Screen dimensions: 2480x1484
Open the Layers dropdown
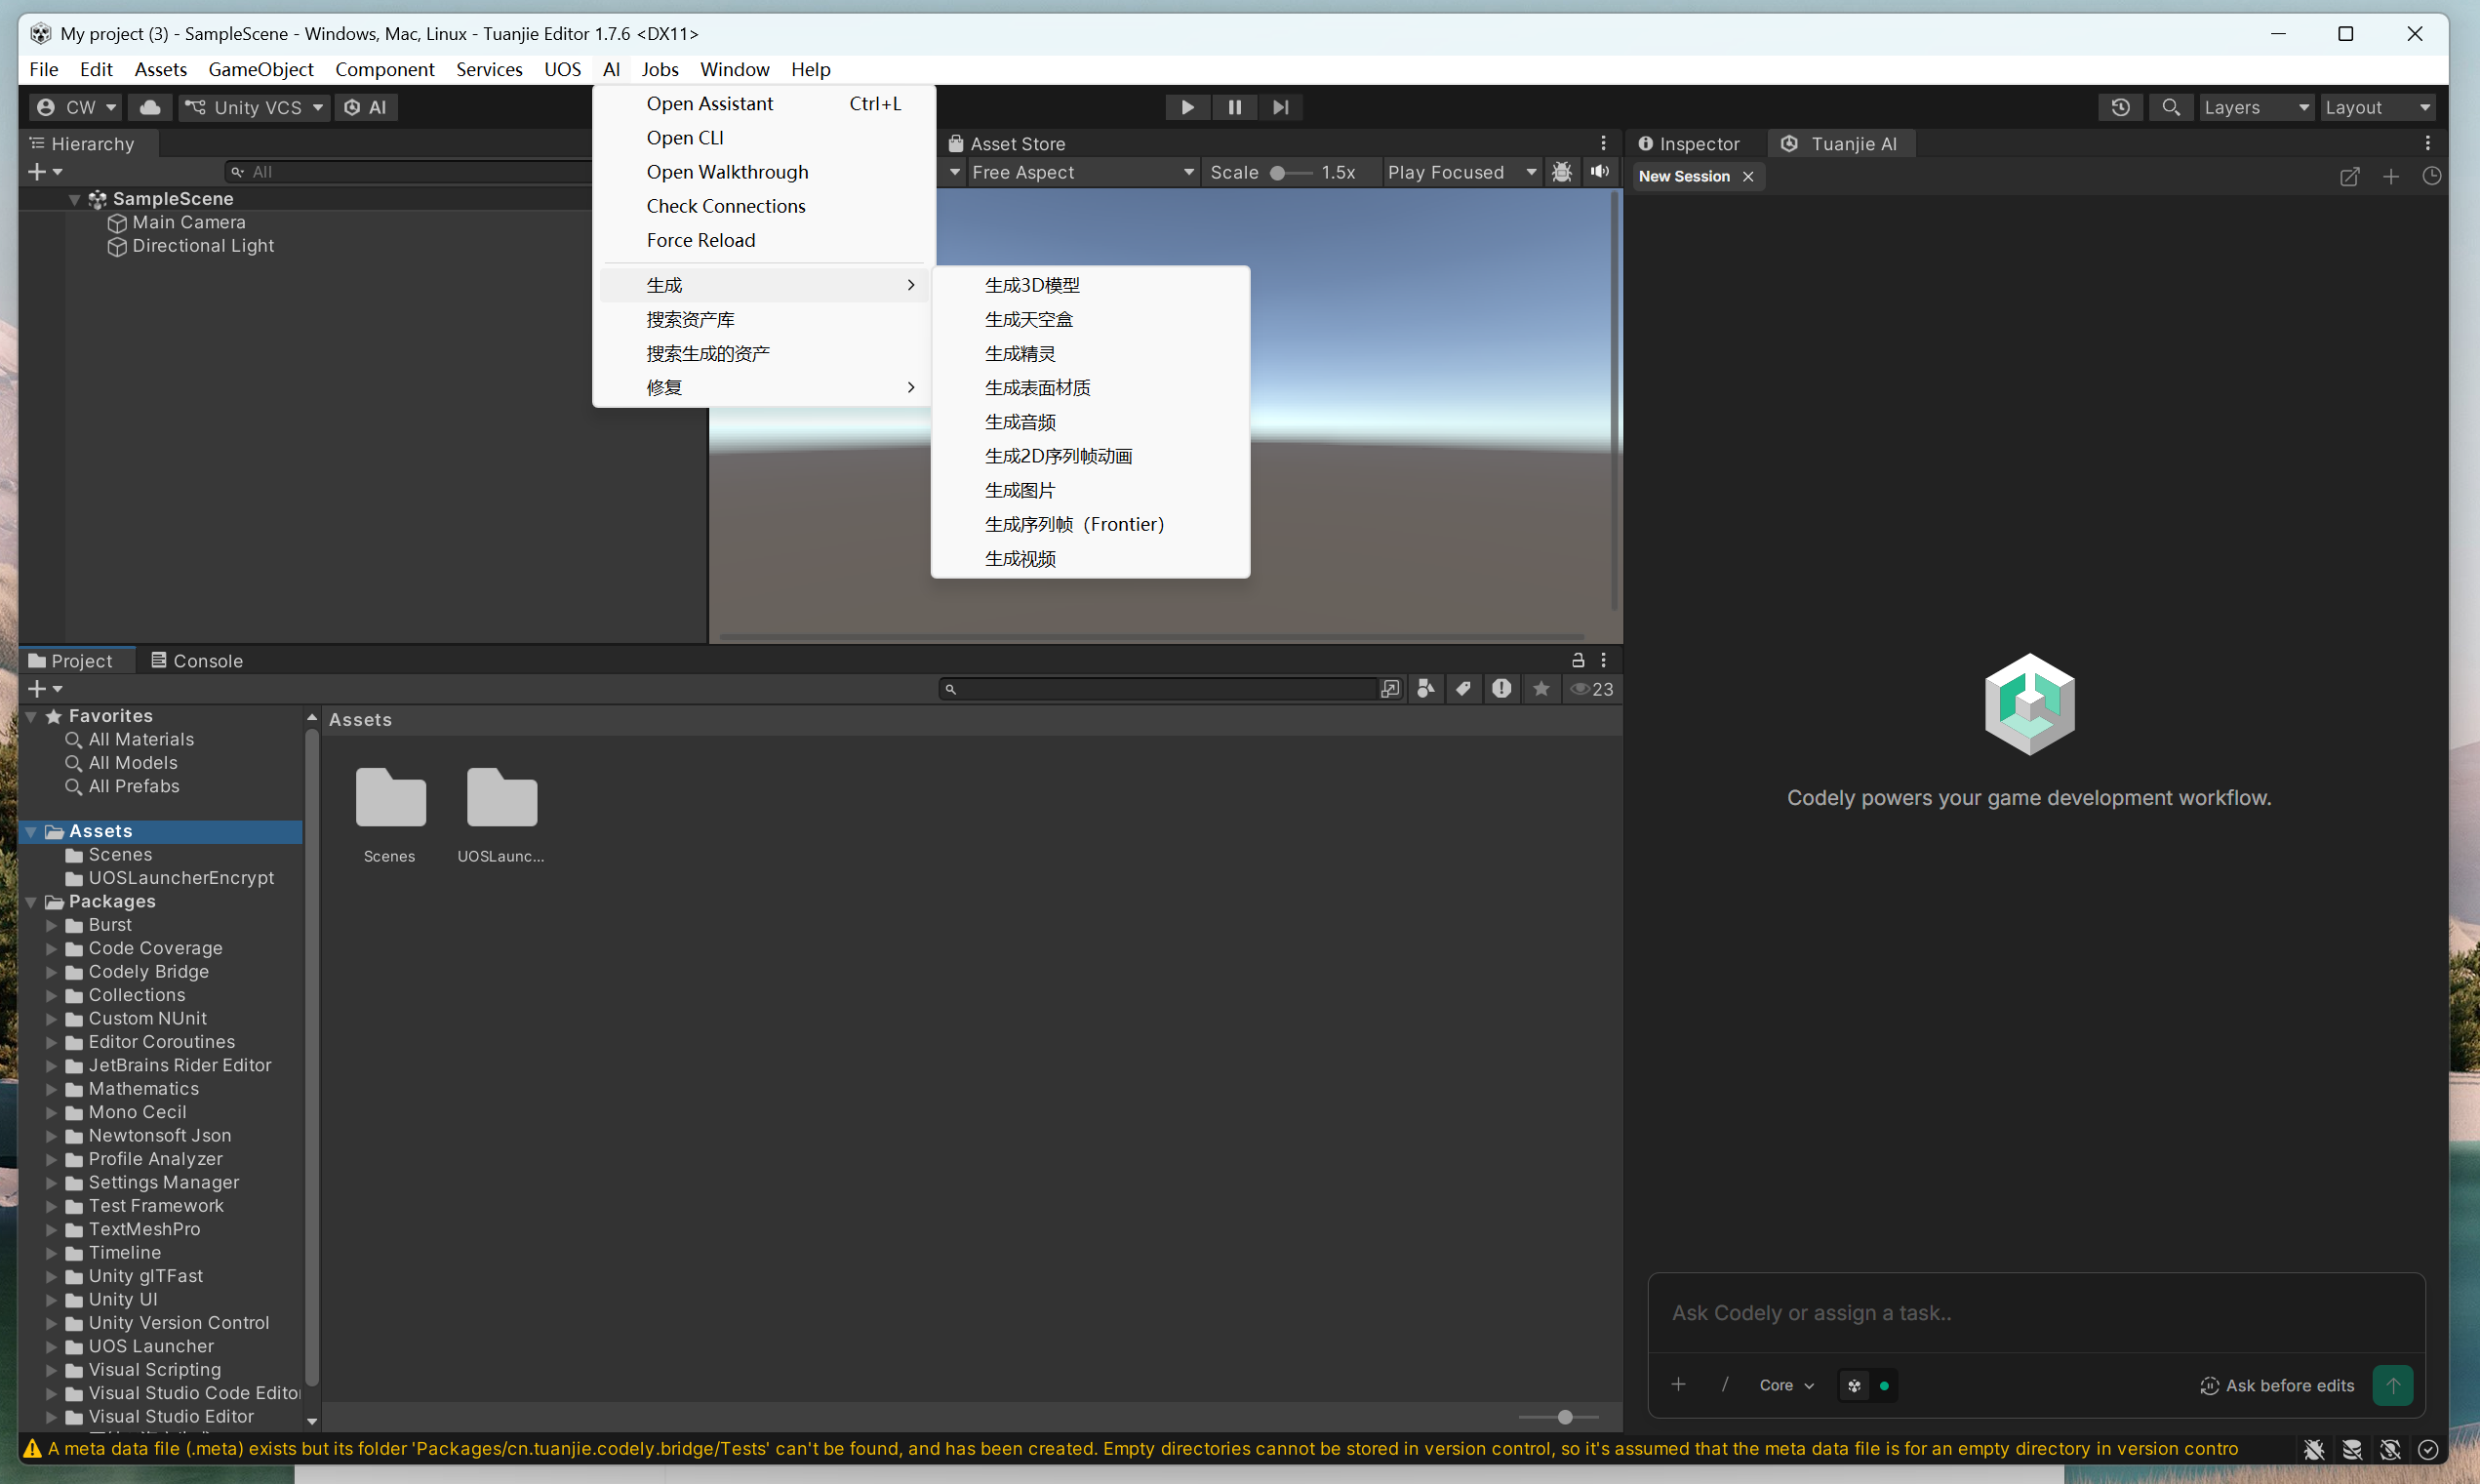2256,107
